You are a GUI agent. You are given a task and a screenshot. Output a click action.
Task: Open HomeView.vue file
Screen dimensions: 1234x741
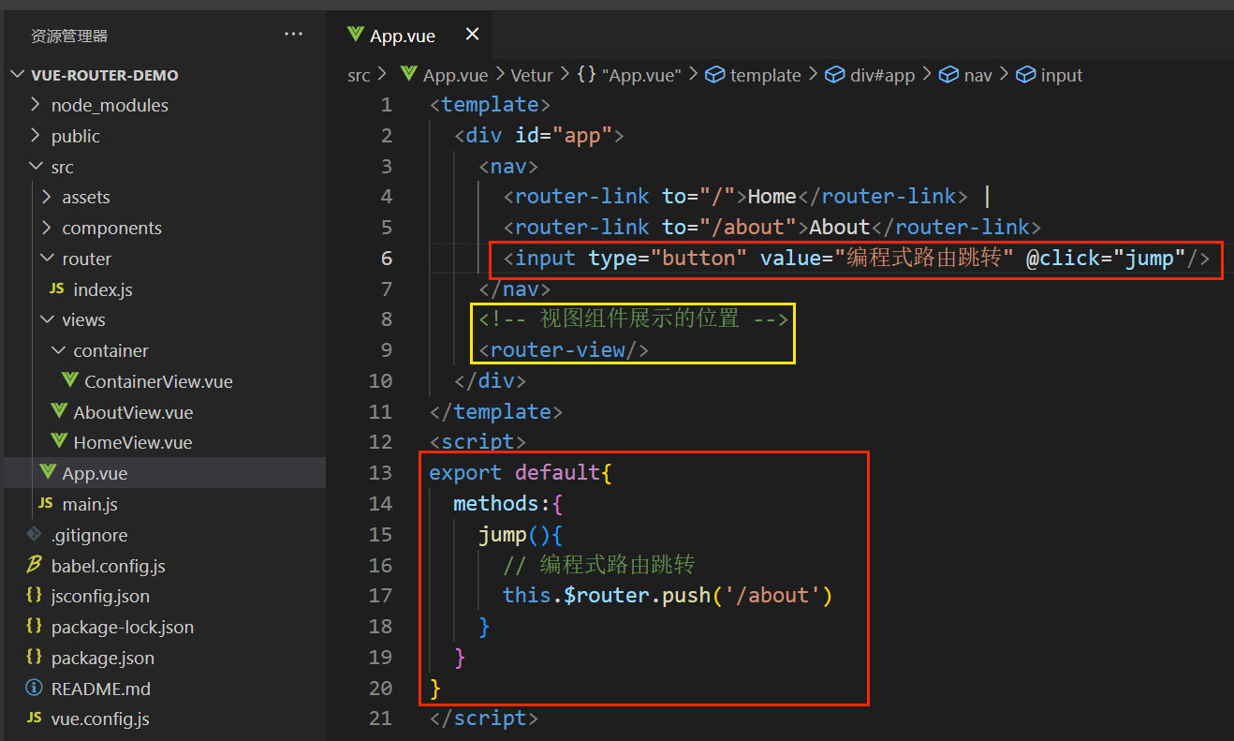click(x=132, y=442)
